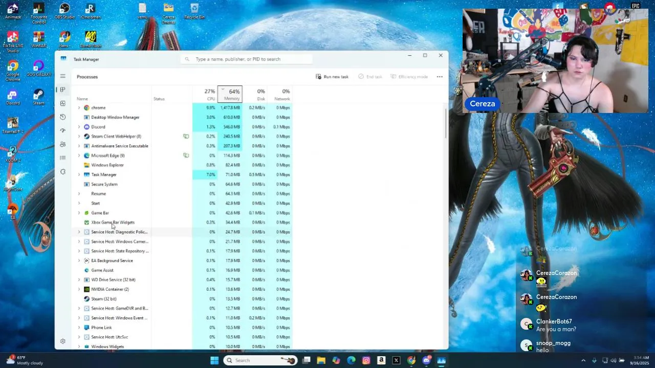Open the Users sidebar icon
Screen dimensions: 655x368
coord(62,144)
